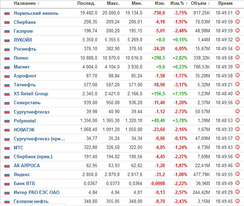The image size is (244, 206).
Task: Open Северсталь stock link
Action: pyautogui.click(x=27, y=103)
